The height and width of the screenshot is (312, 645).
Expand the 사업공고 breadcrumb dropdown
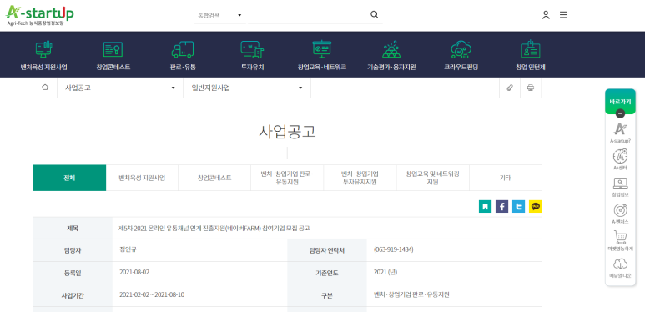coord(120,88)
